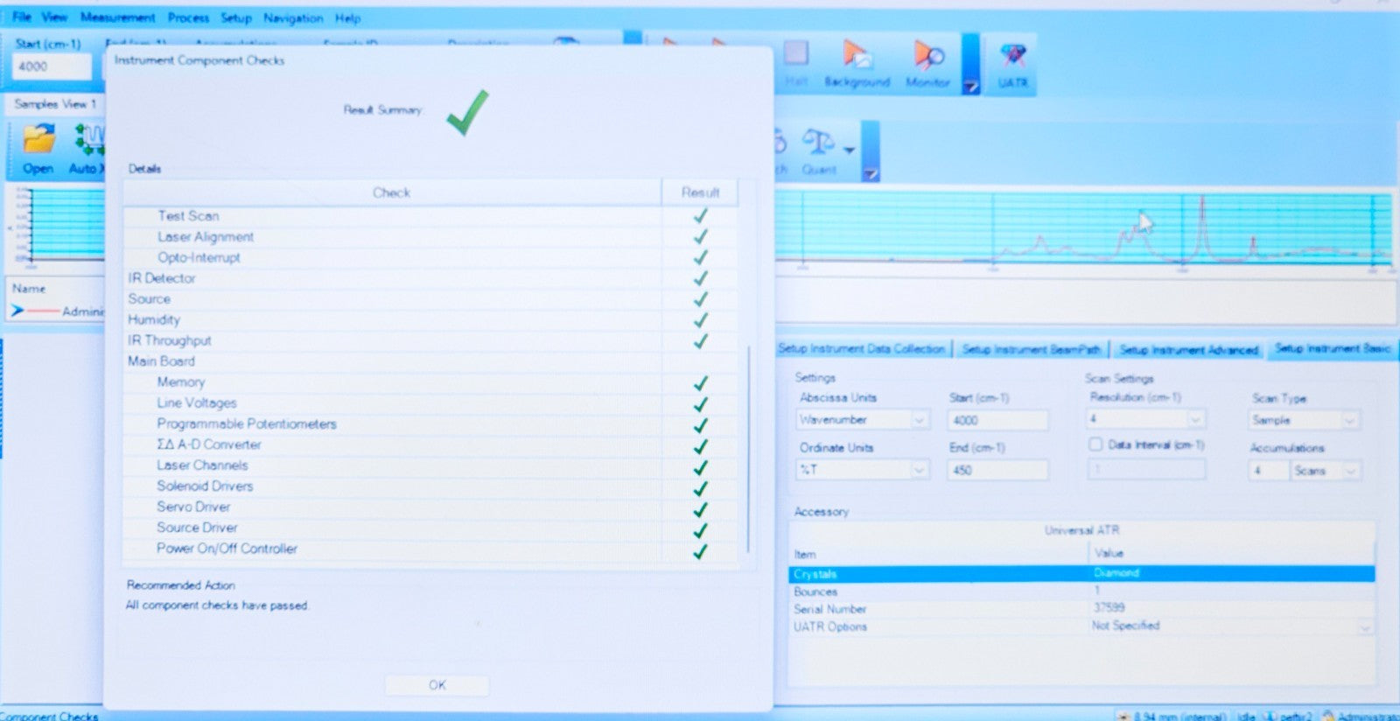This screenshot has width=1400, height=721.
Task: Open the Process menu
Action: coord(188,17)
